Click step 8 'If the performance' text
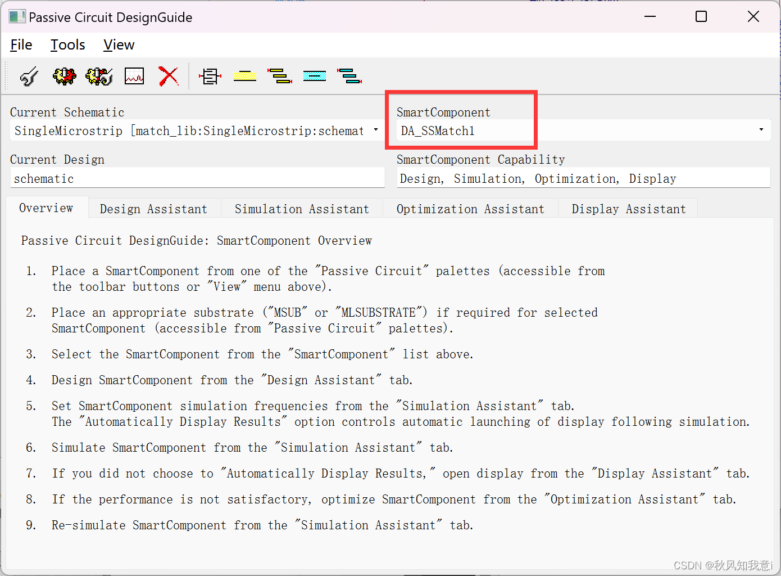 tap(394, 499)
